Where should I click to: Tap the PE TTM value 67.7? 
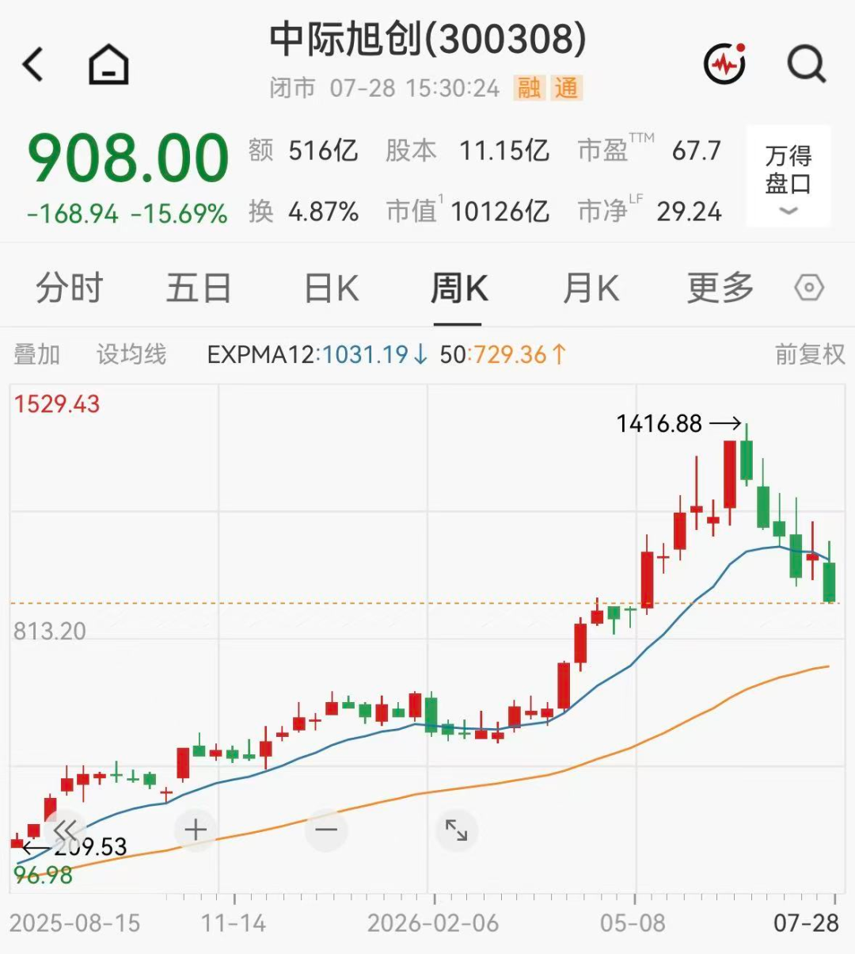pyautogui.click(x=697, y=150)
